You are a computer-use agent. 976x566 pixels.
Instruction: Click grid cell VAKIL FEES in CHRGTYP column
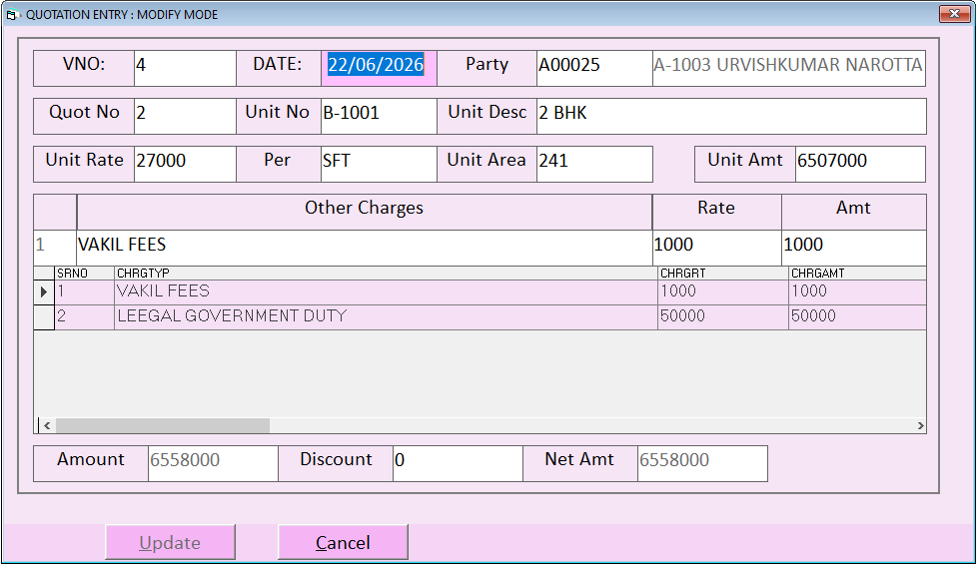point(386,291)
